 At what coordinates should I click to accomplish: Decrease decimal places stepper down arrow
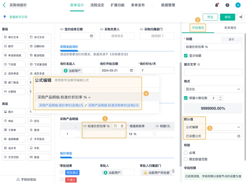220,99
